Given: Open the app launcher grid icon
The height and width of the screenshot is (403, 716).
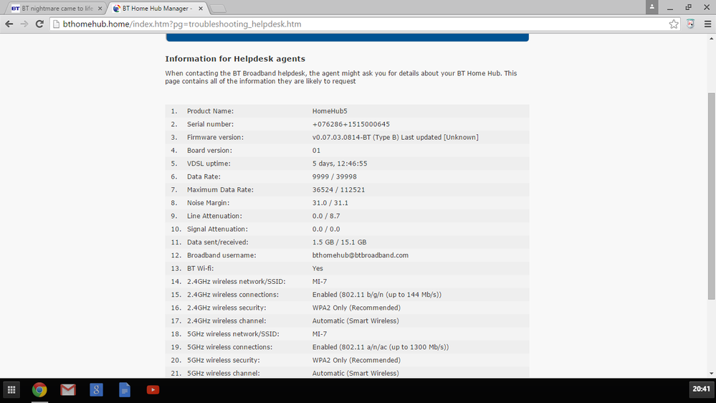Looking at the screenshot, I should pos(11,390).
